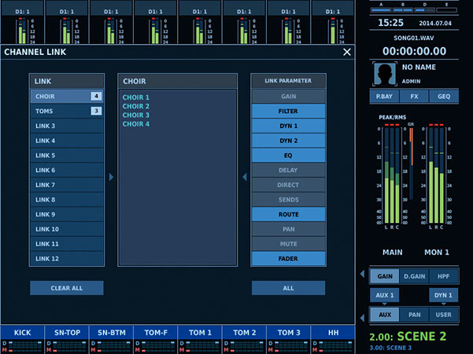Image resolution: width=473 pixels, height=354 pixels.
Task: Open the GEQ tab
Action: (444, 97)
